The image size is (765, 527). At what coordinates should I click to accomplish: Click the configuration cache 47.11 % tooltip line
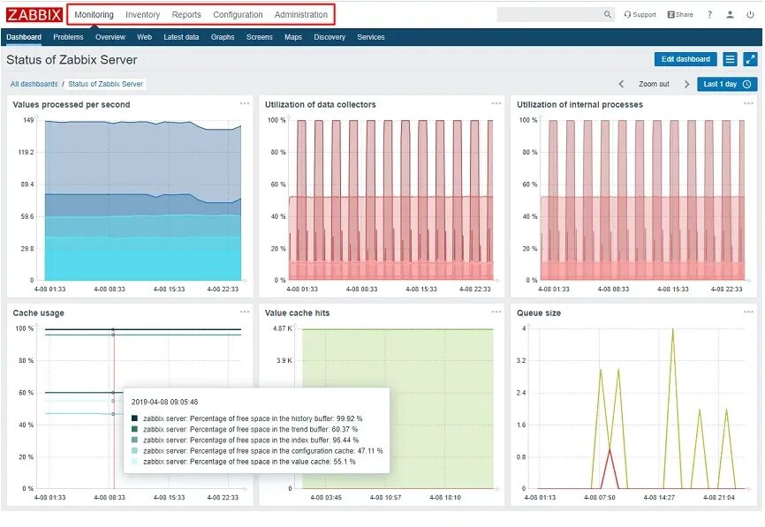coord(263,450)
